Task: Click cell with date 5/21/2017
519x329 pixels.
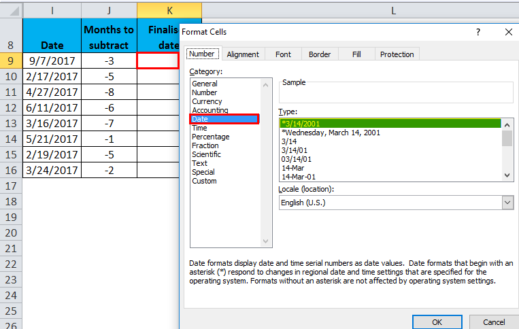Action: [52, 139]
